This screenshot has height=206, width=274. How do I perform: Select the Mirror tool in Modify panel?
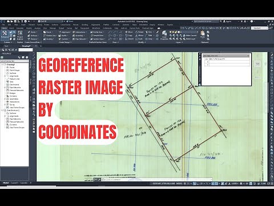139,35
